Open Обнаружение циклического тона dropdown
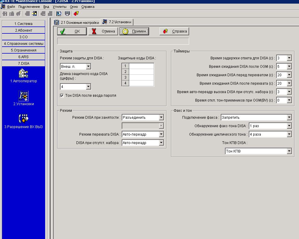299x239 pixels. point(289,134)
